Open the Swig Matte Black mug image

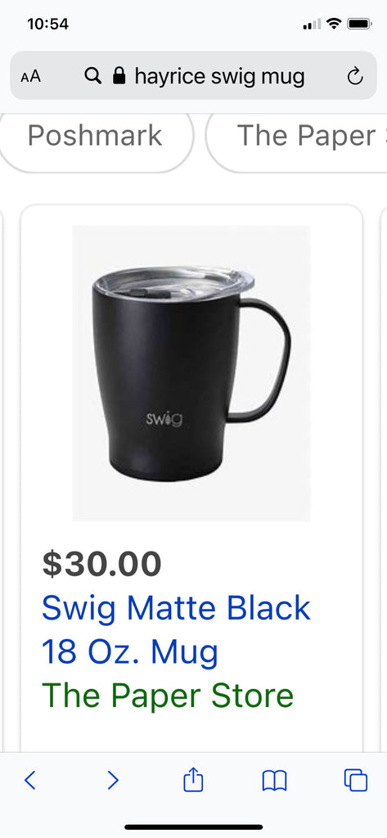(x=191, y=373)
